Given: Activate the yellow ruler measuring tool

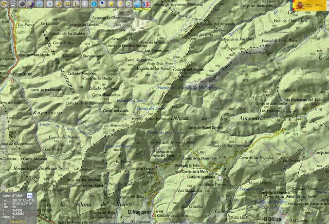Looking at the screenshot, I should pos(67,4).
